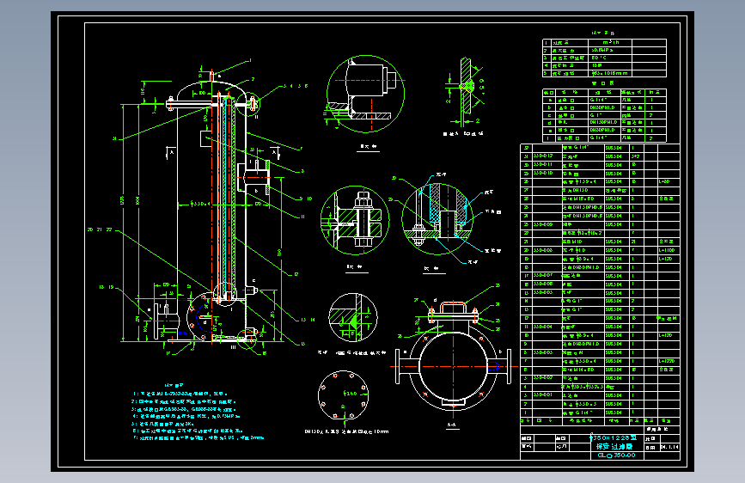Click the hatched fillet weld detail circle

352,317
